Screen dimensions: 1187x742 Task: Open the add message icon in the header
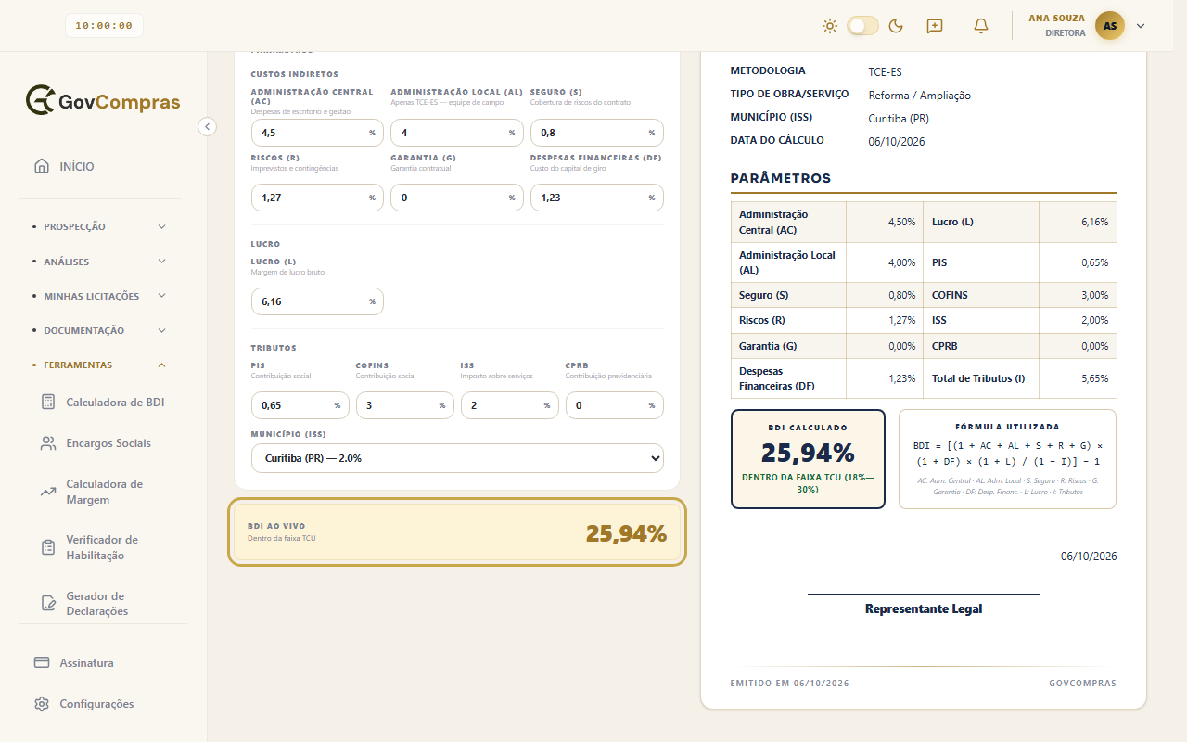pos(935,26)
